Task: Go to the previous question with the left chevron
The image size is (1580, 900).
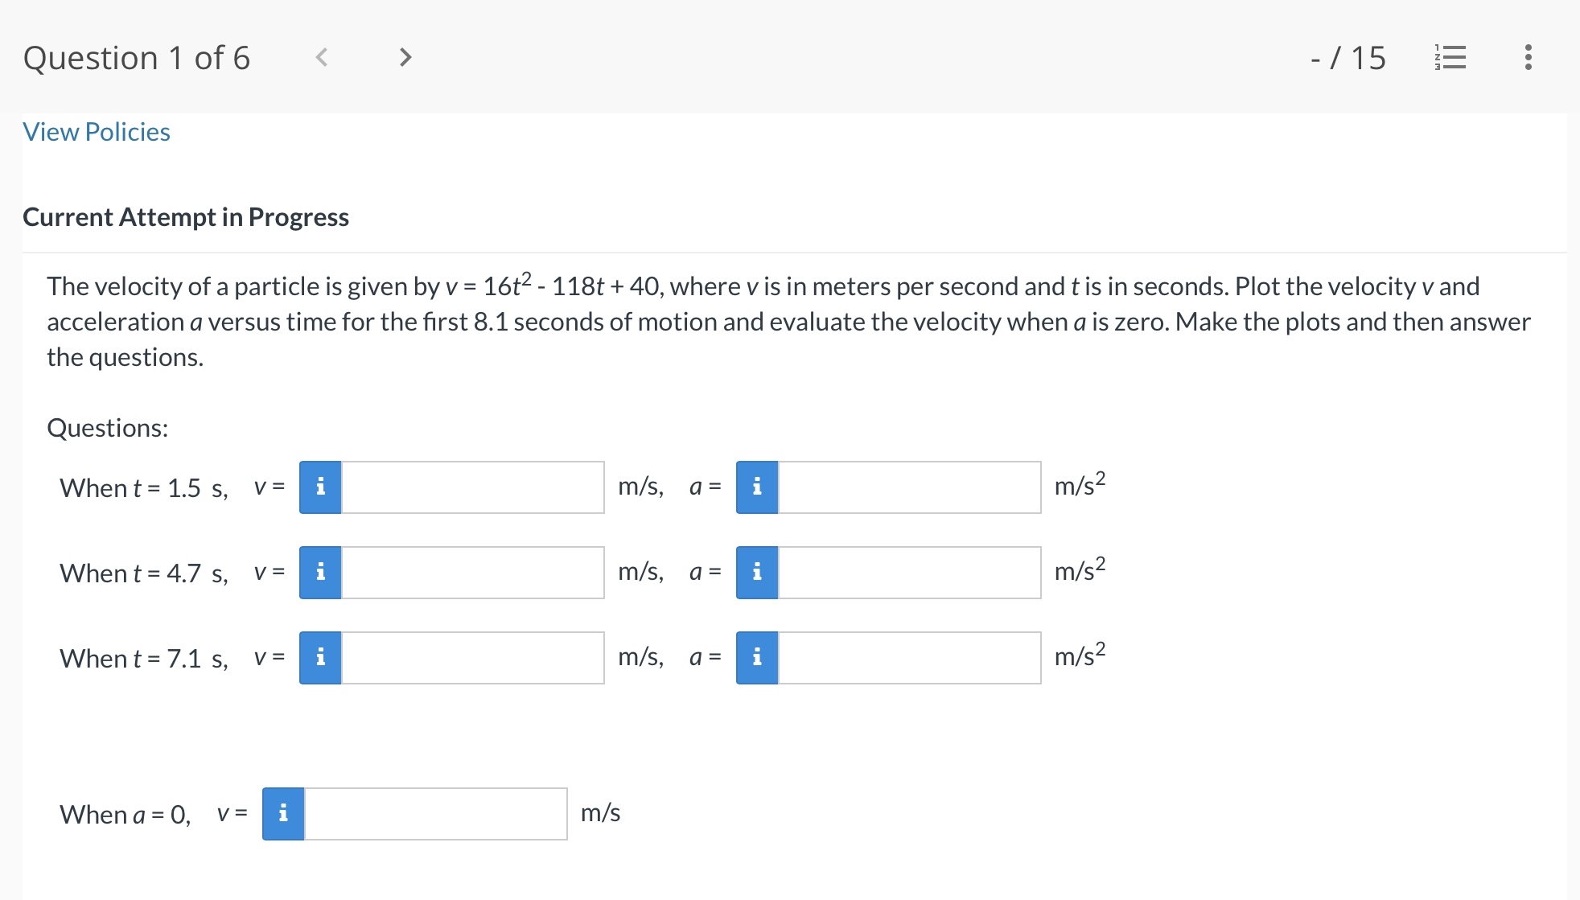Action: 322,56
